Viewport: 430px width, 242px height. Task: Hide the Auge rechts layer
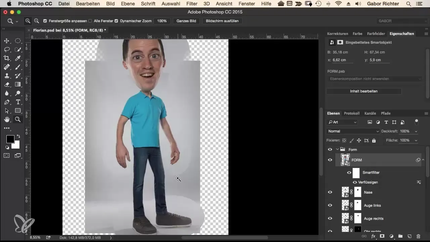pos(330,218)
